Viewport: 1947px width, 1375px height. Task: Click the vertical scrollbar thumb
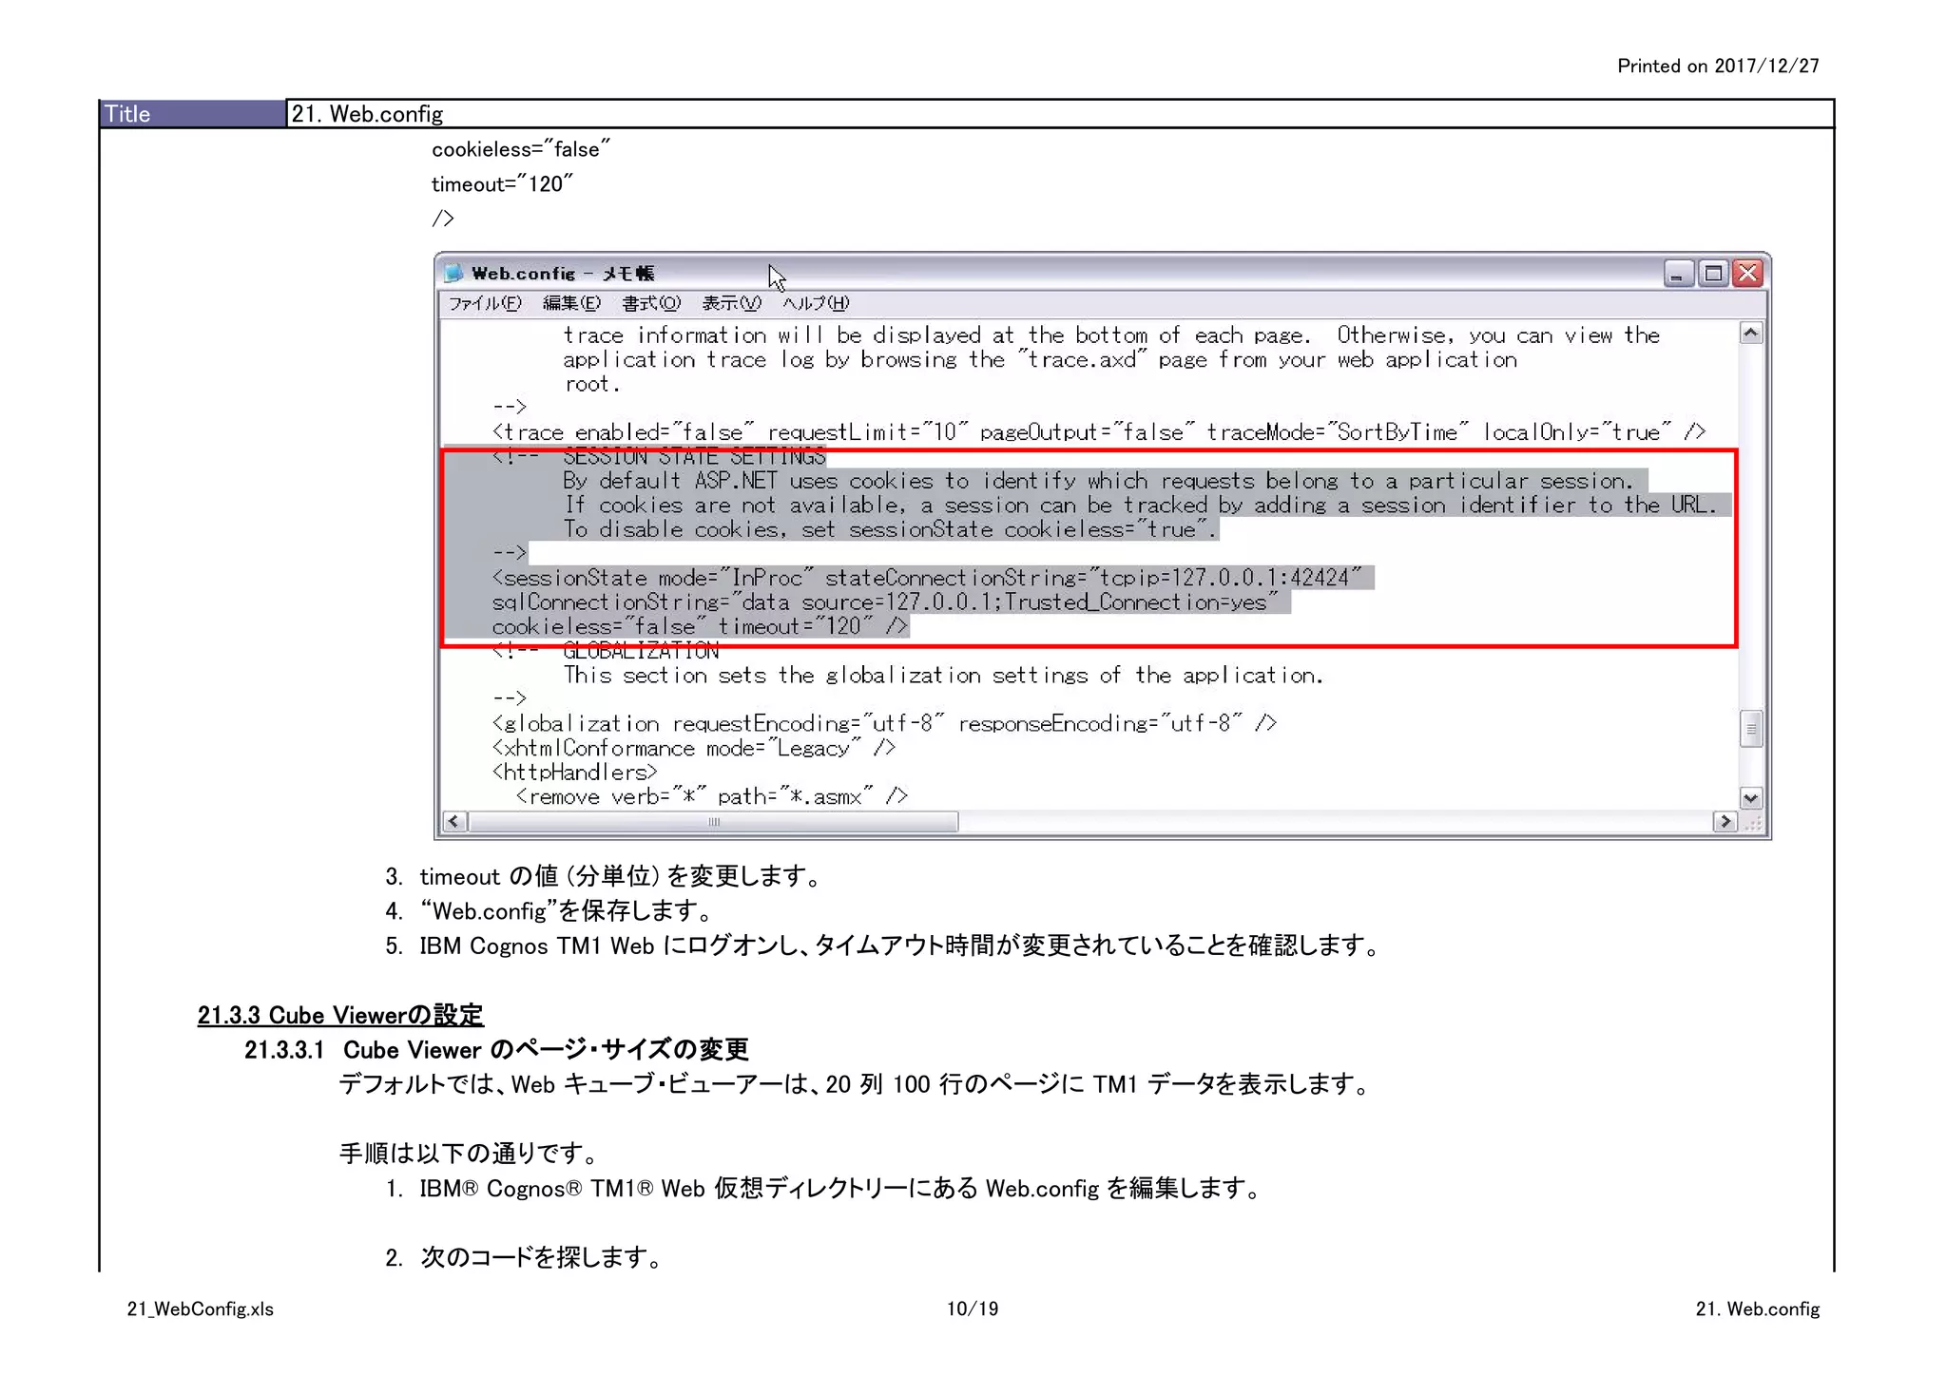pos(1750,729)
